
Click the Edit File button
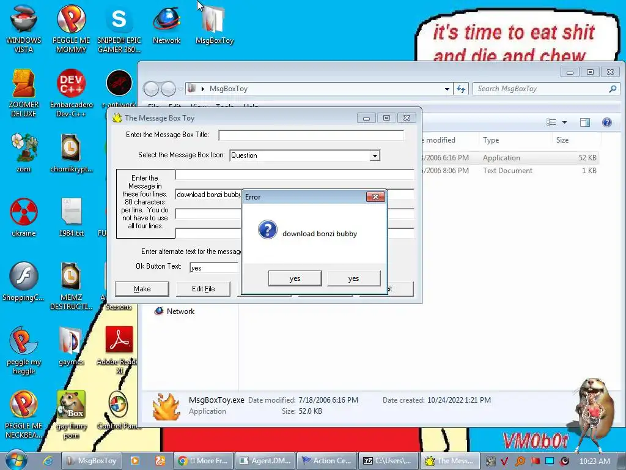coord(203,289)
